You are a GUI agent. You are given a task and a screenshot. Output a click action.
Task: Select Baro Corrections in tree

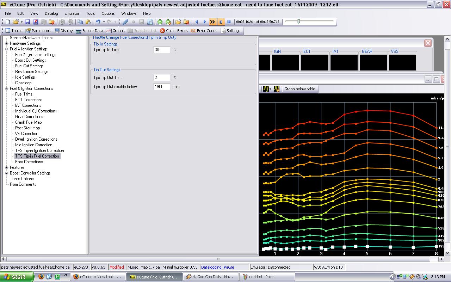[x=29, y=162]
